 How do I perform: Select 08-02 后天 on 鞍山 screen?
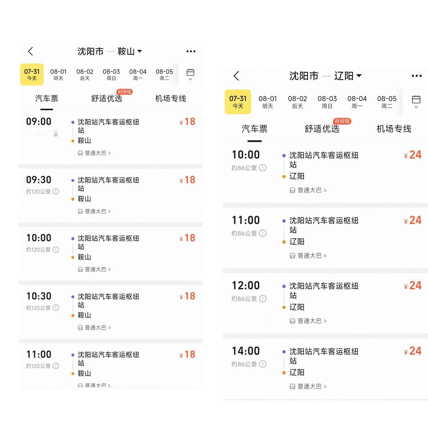pyautogui.click(x=85, y=74)
